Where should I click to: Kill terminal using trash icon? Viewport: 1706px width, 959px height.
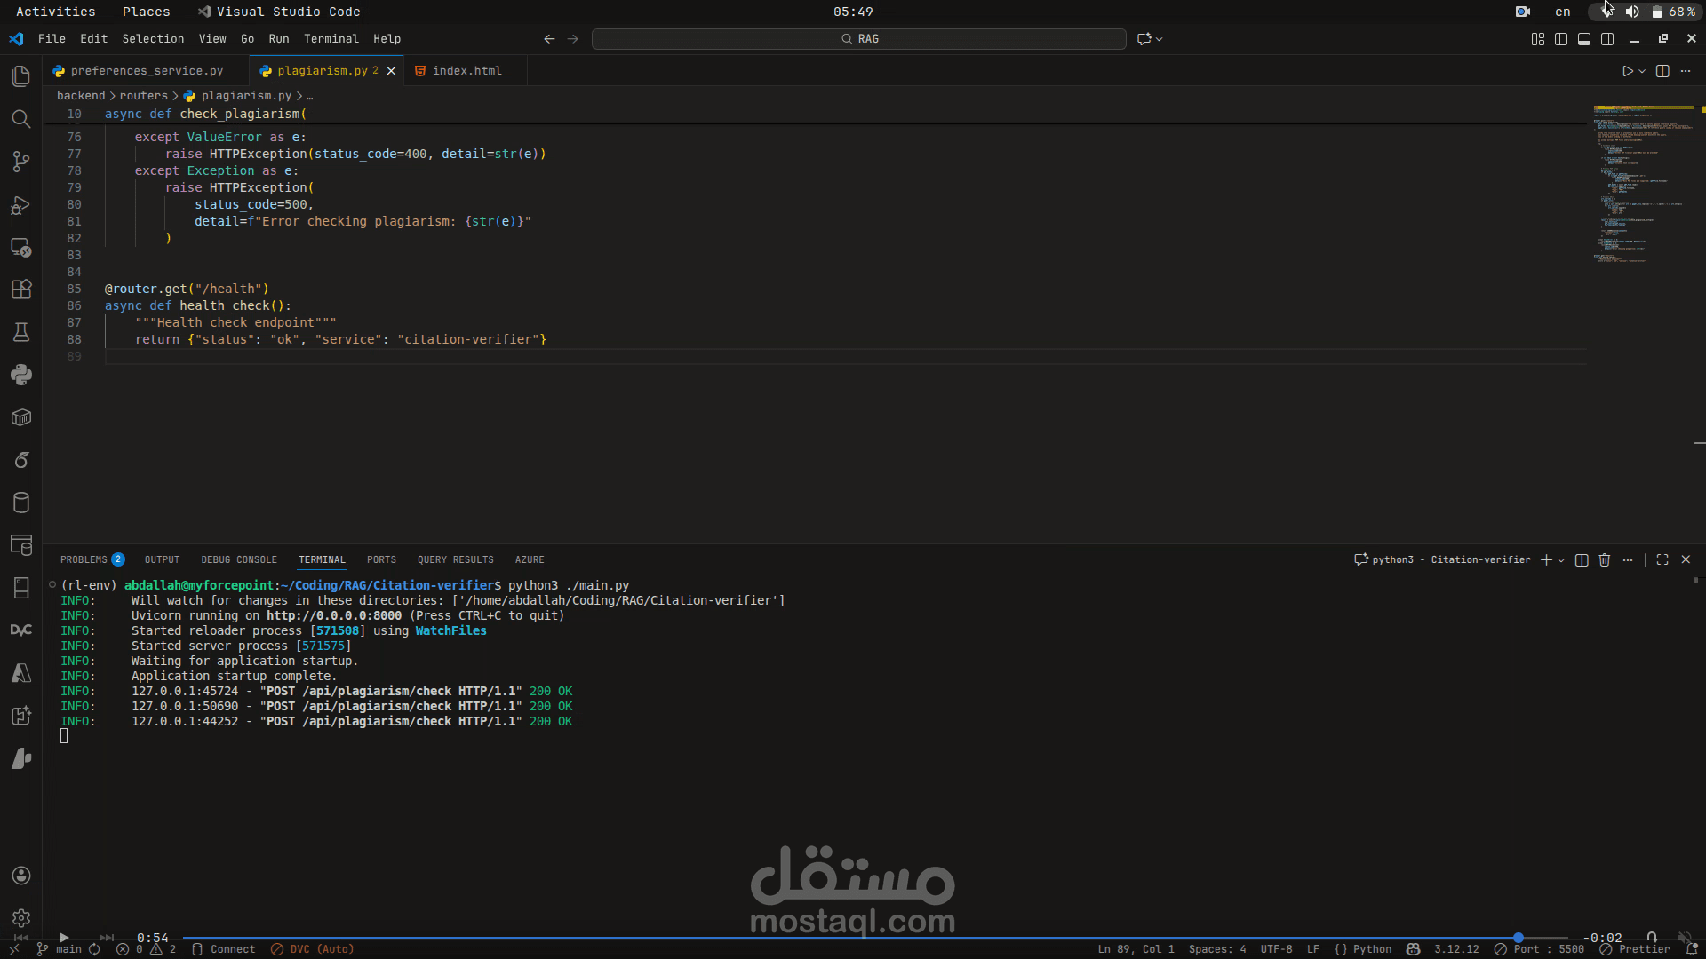1605,560
